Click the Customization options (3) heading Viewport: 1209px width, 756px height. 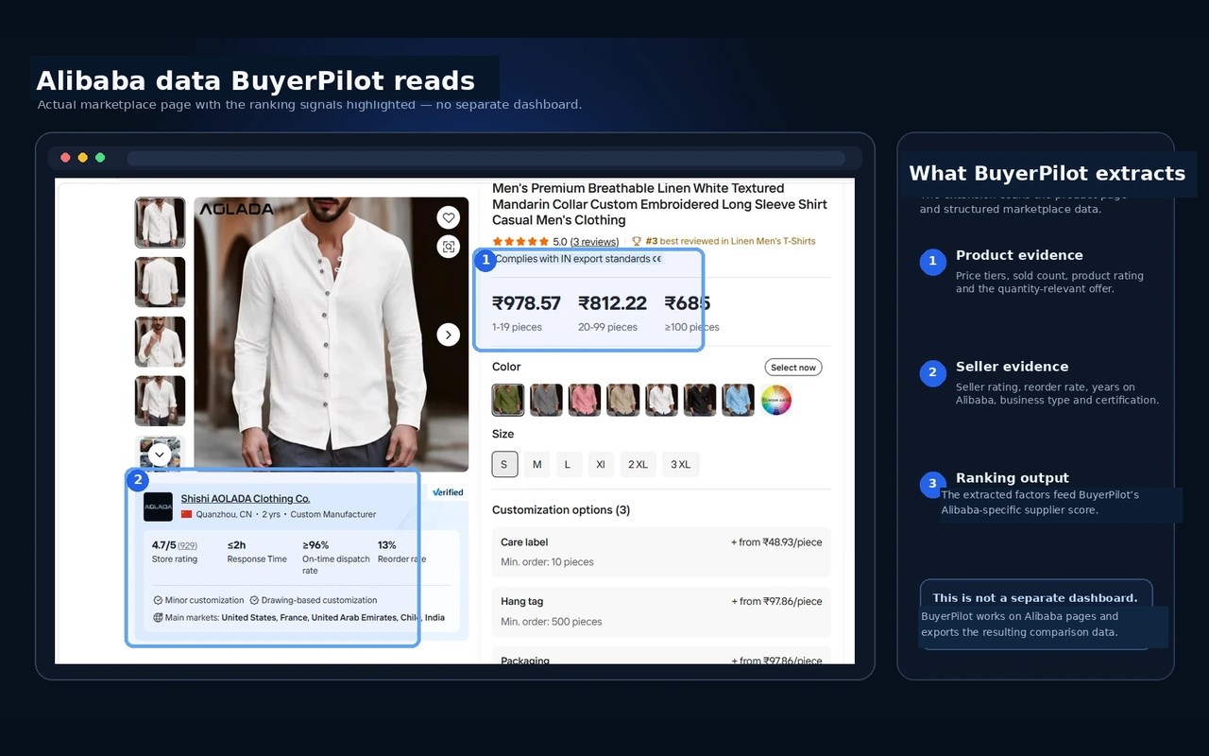[x=561, y=510]
